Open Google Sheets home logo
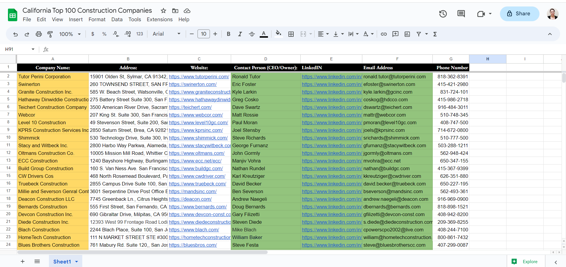 (x=13, y=15)
